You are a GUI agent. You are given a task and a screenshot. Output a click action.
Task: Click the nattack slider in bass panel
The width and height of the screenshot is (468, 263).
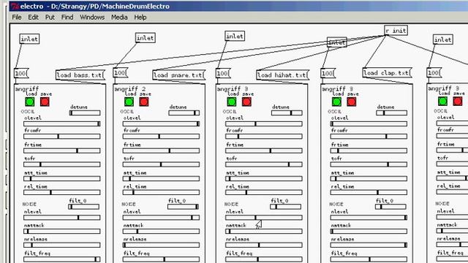pos(62,232)
